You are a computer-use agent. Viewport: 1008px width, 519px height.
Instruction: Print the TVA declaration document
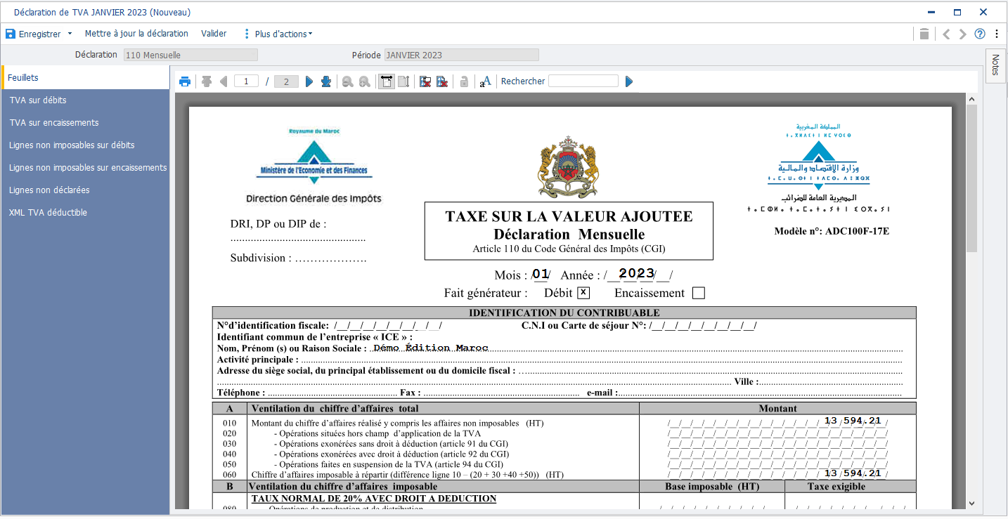[x=184, y=81]
